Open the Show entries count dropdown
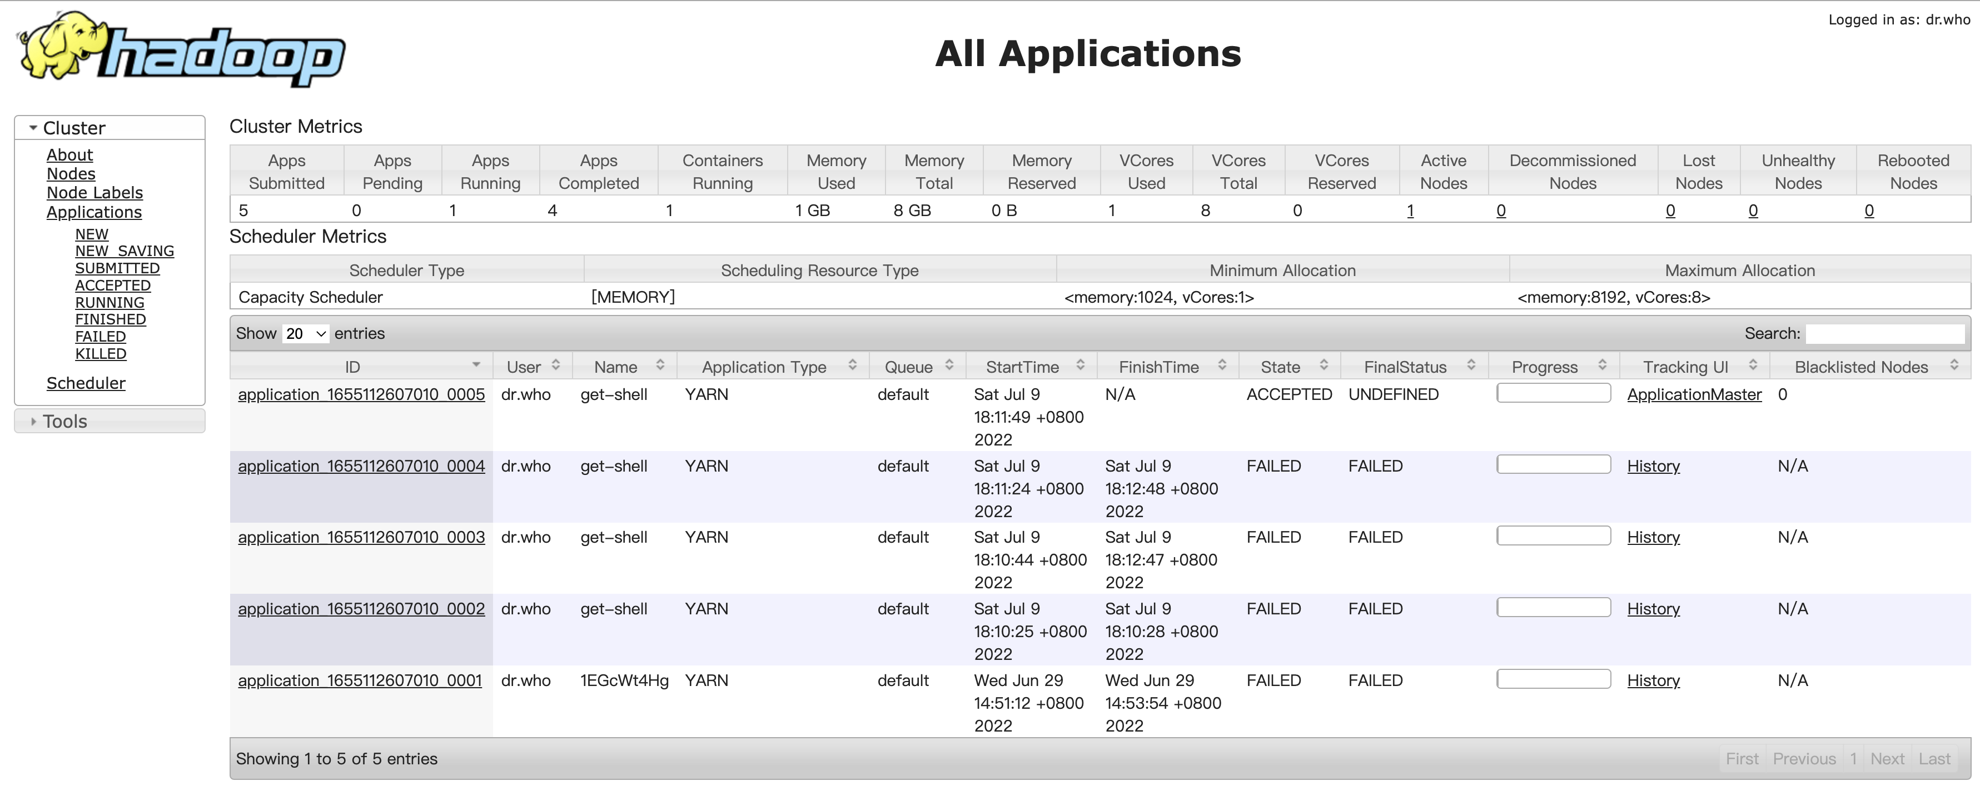The width and height of the screenshot is (1980, 801). [305, 333]
